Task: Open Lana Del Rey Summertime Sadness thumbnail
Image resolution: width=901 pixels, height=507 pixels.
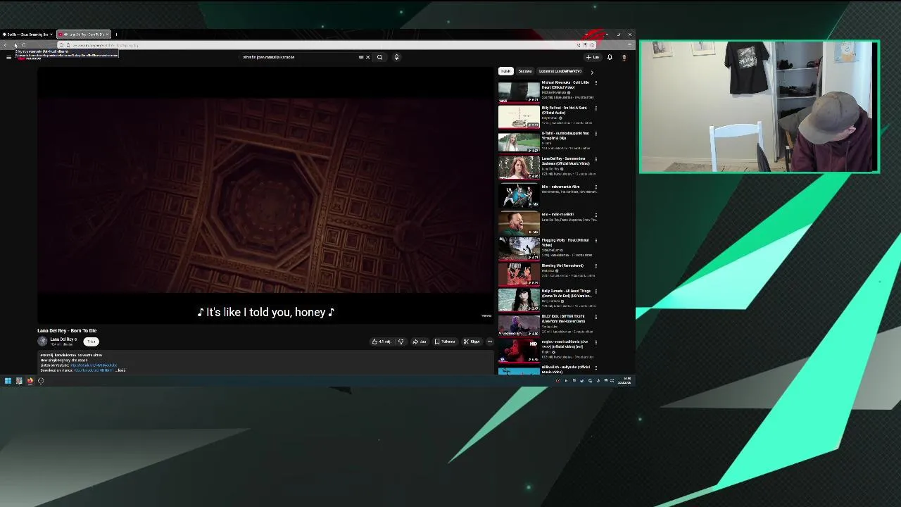Action: point(519,168)
